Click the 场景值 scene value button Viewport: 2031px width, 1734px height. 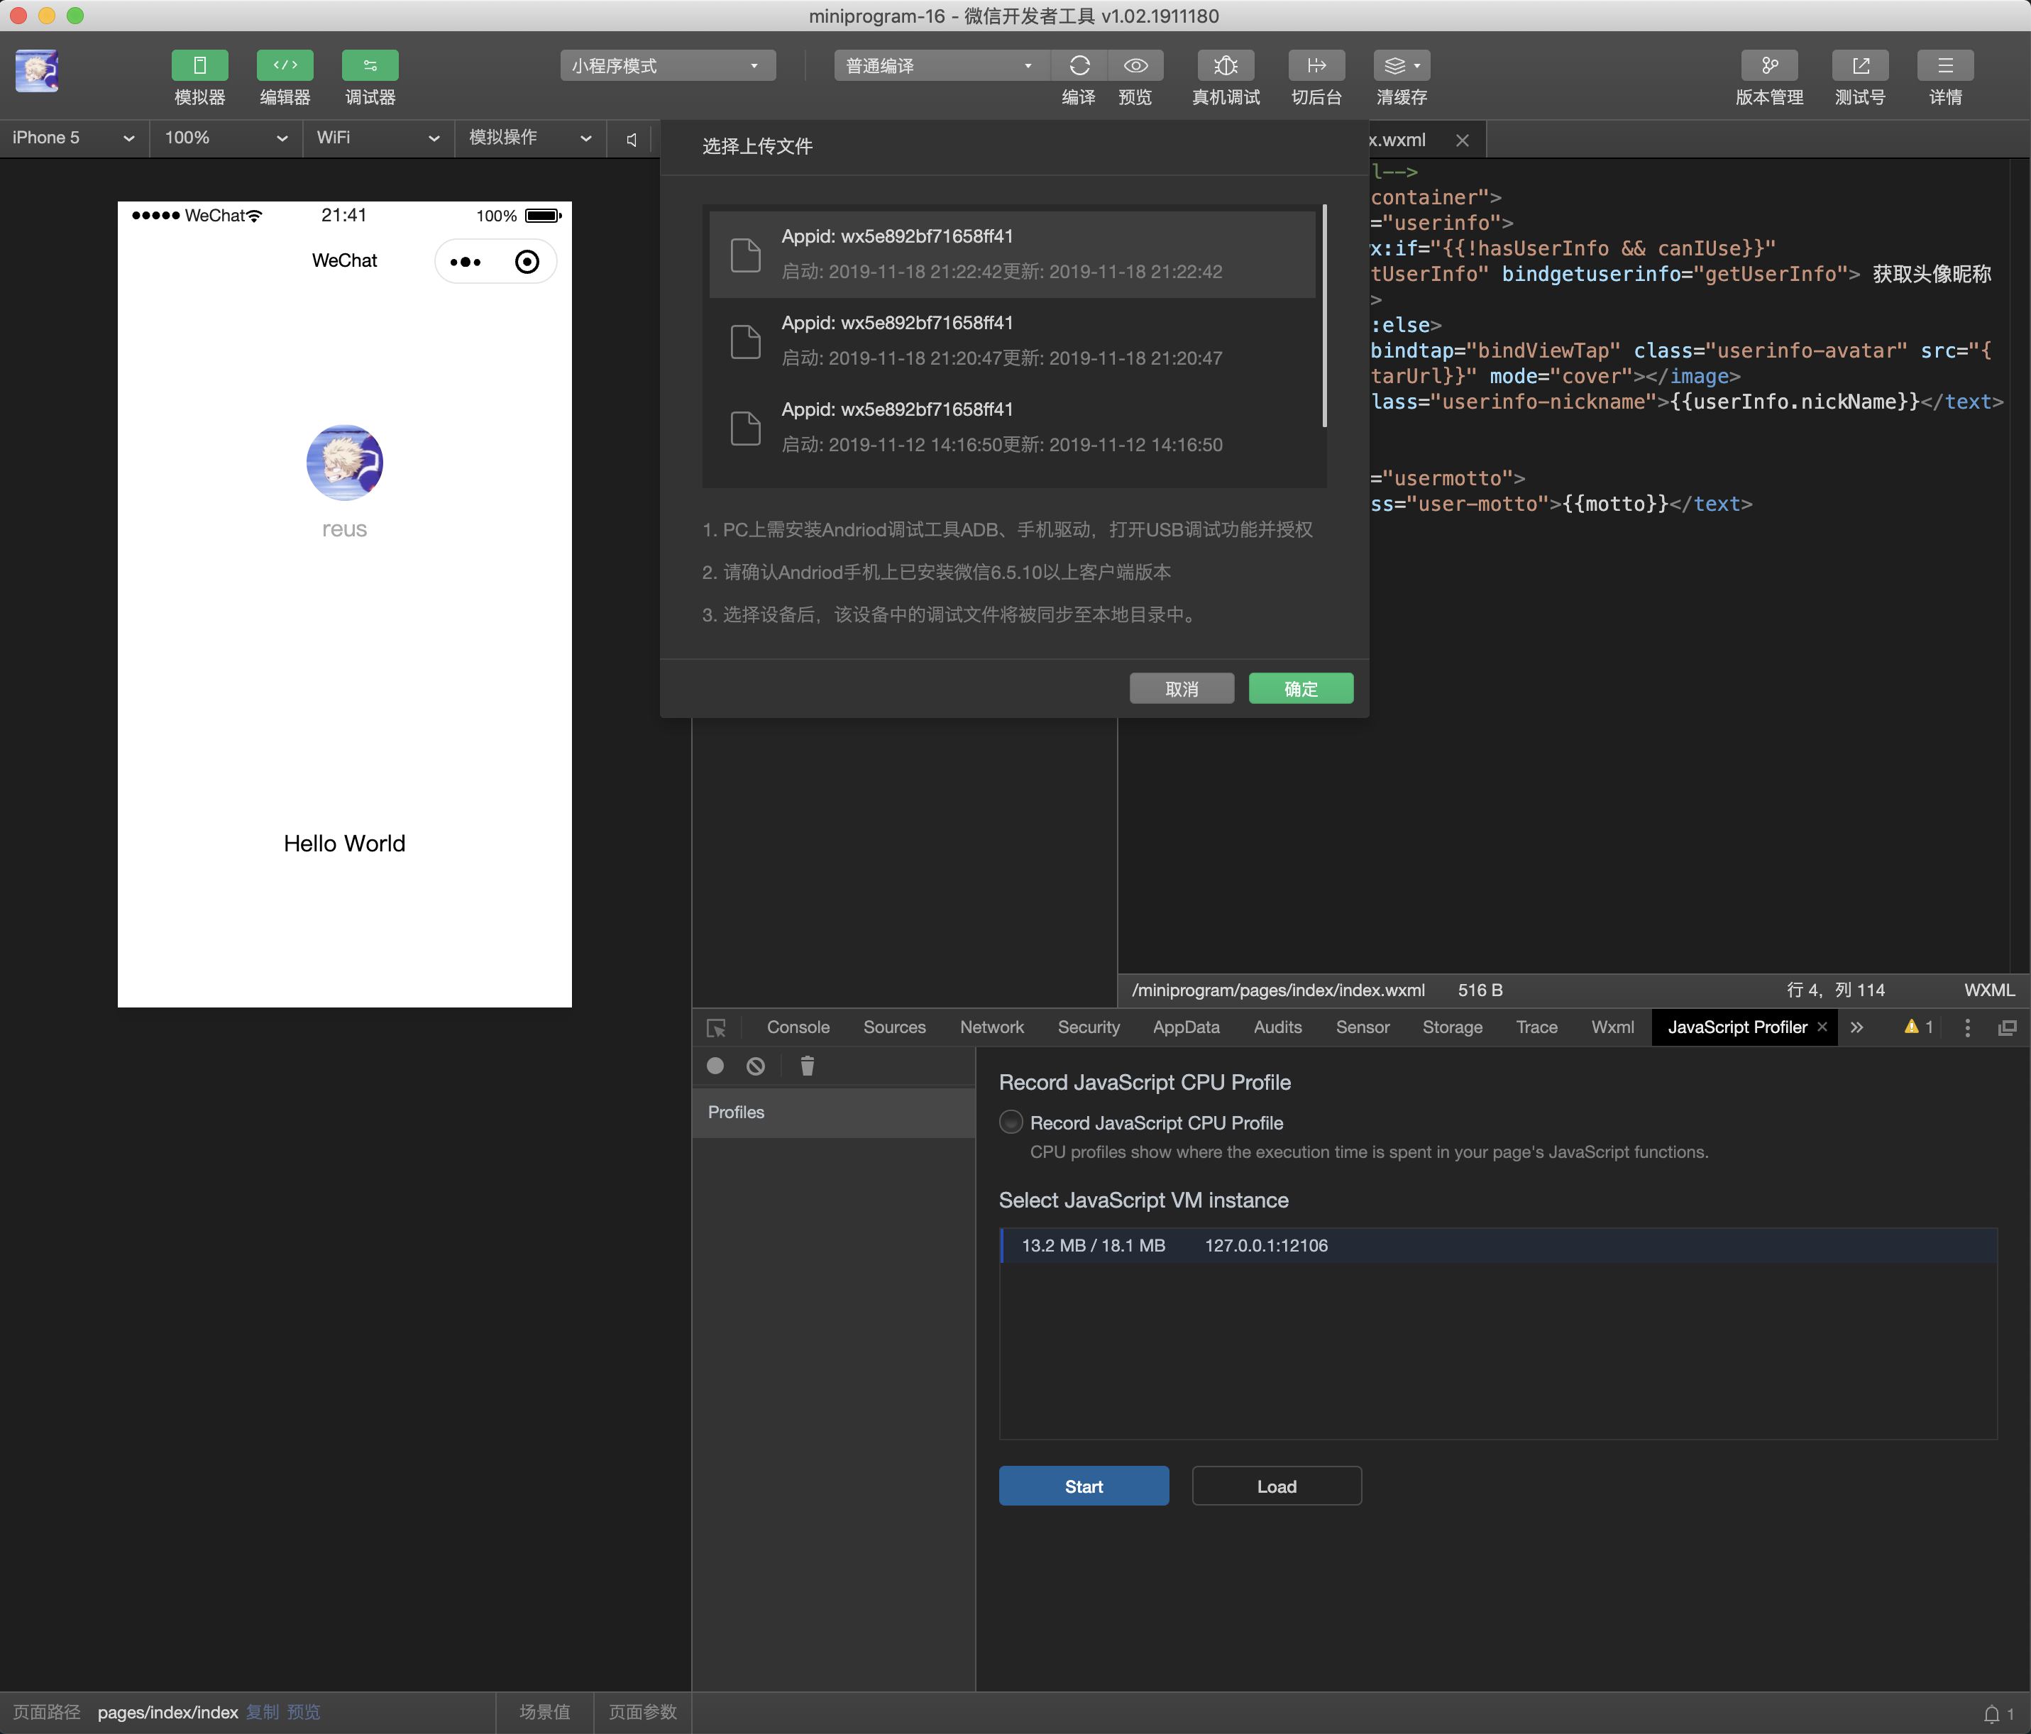click(x=544, y=1711)
